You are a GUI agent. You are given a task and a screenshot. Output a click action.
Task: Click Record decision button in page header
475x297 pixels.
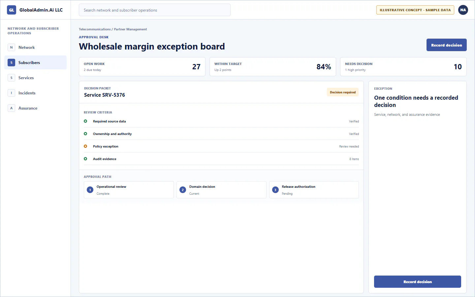[x=446, y=45]
